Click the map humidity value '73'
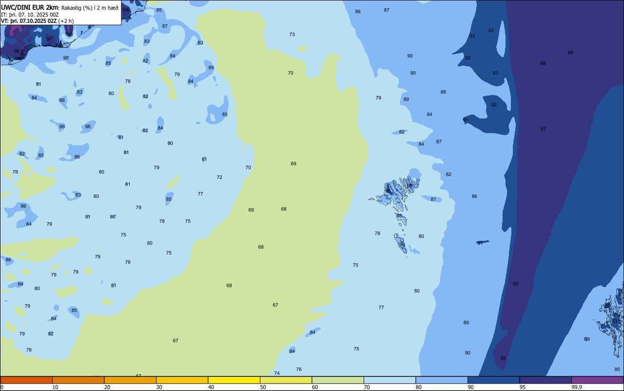Image resolution: width=624 pixels, height=391 pixels. [292, 35]
